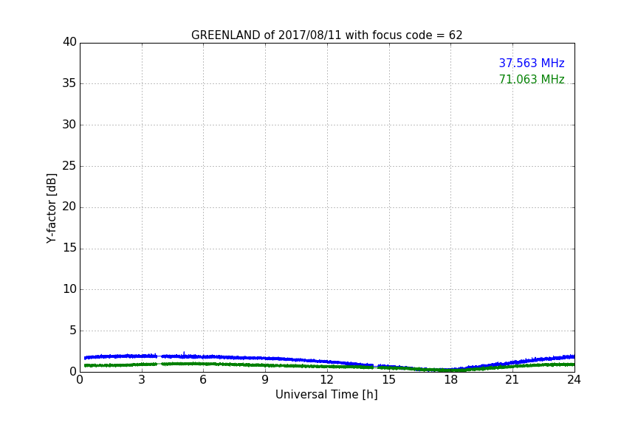Image resolution: width=638 pixels, height=425 pixels.
Task: Click x-axis tick label 15
Action: tap(389, 380)
